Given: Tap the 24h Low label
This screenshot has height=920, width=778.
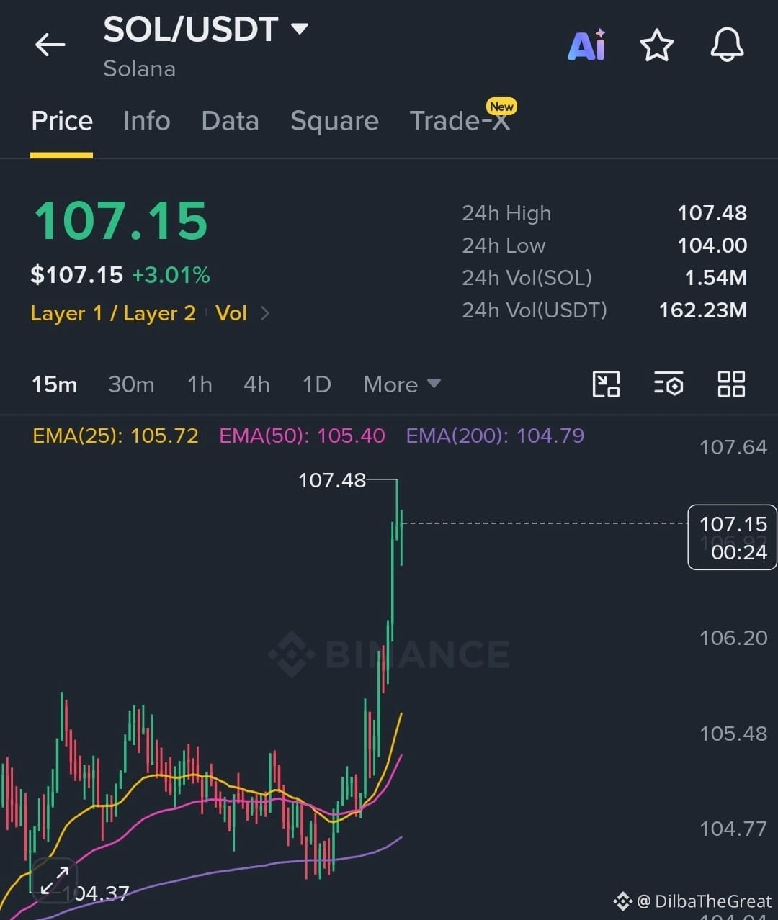Looking at the screenshot, I should (x=504, y=245).
